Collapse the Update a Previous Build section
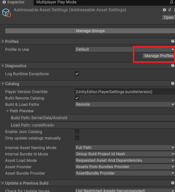Viewport: 175px width, 192px height. click(x=3, y=183)
